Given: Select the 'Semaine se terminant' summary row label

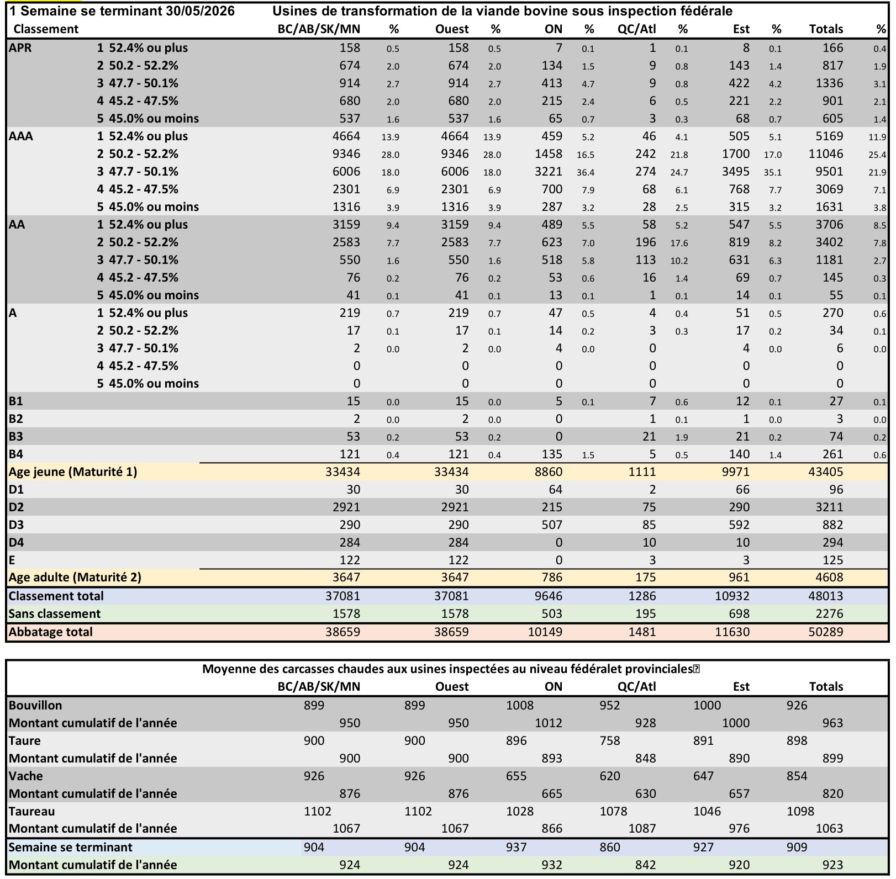Looking at the screenshot, I should pyautogui.click(x=70, y=848).
